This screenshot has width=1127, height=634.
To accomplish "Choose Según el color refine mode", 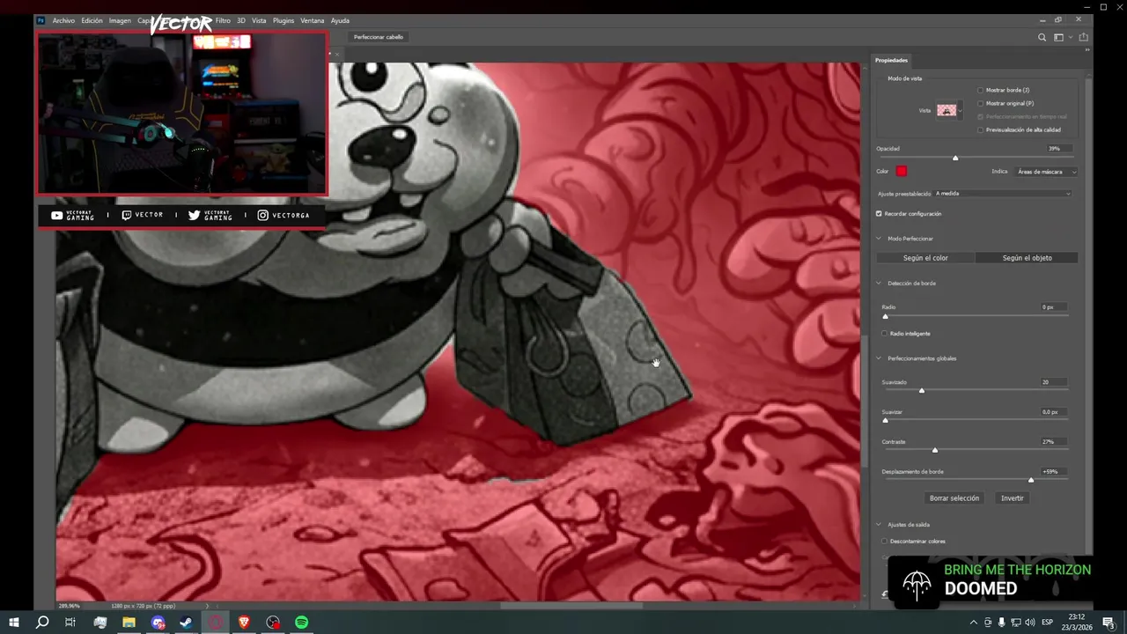I will click(x=925, y=258).
